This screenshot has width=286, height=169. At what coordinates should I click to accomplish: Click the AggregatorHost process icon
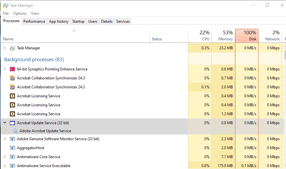click(x=12, y=148)
